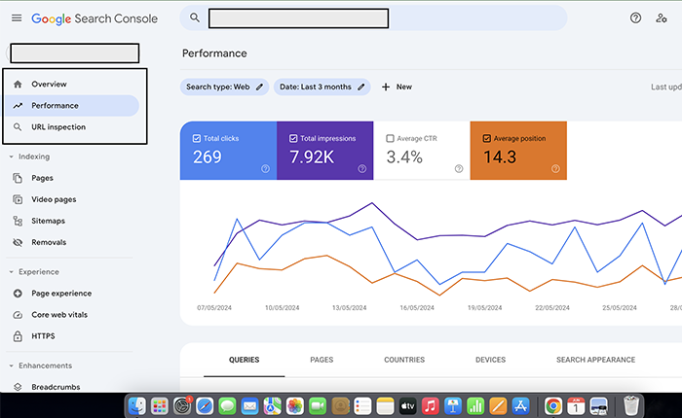The image size is (682, 418).
Task: Enable the Average CTR checkbox
Action: pos(391,138)
